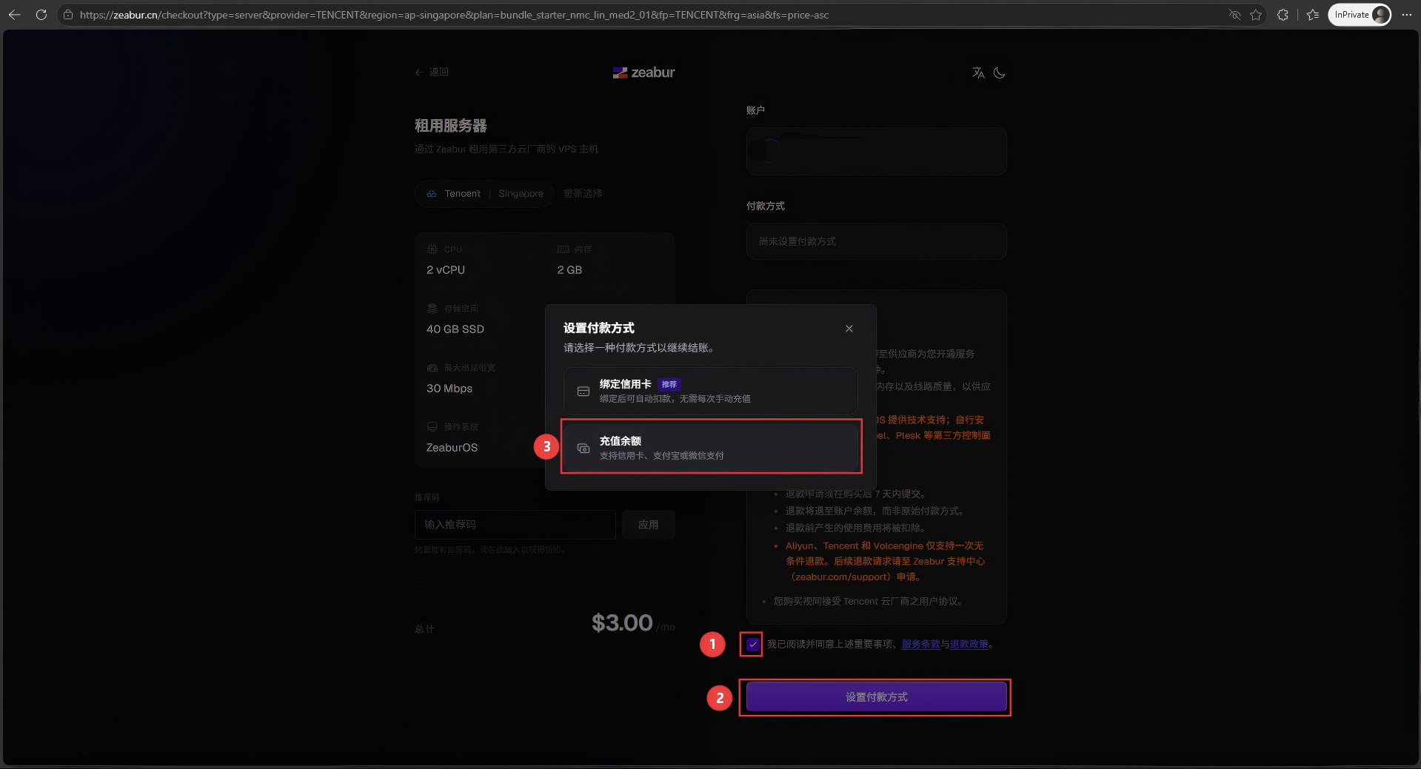Click the 30 Mbps bandwidth value
1421x769 pixels.
(449, 389)
